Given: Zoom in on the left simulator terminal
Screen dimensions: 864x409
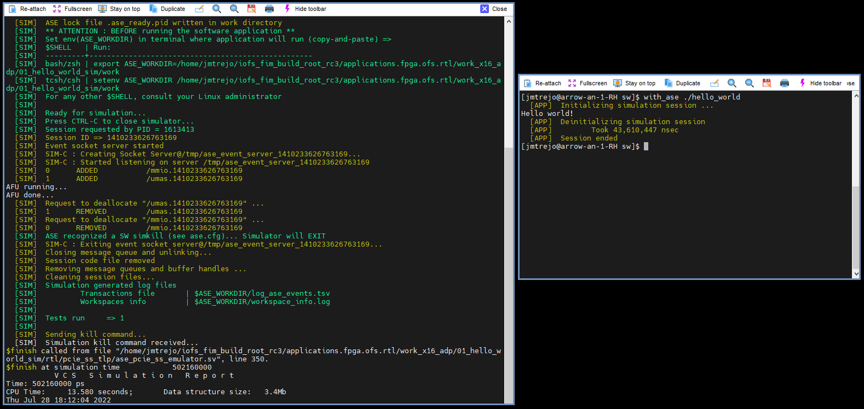Looking at the screenshot, I should tap(217, 9).
